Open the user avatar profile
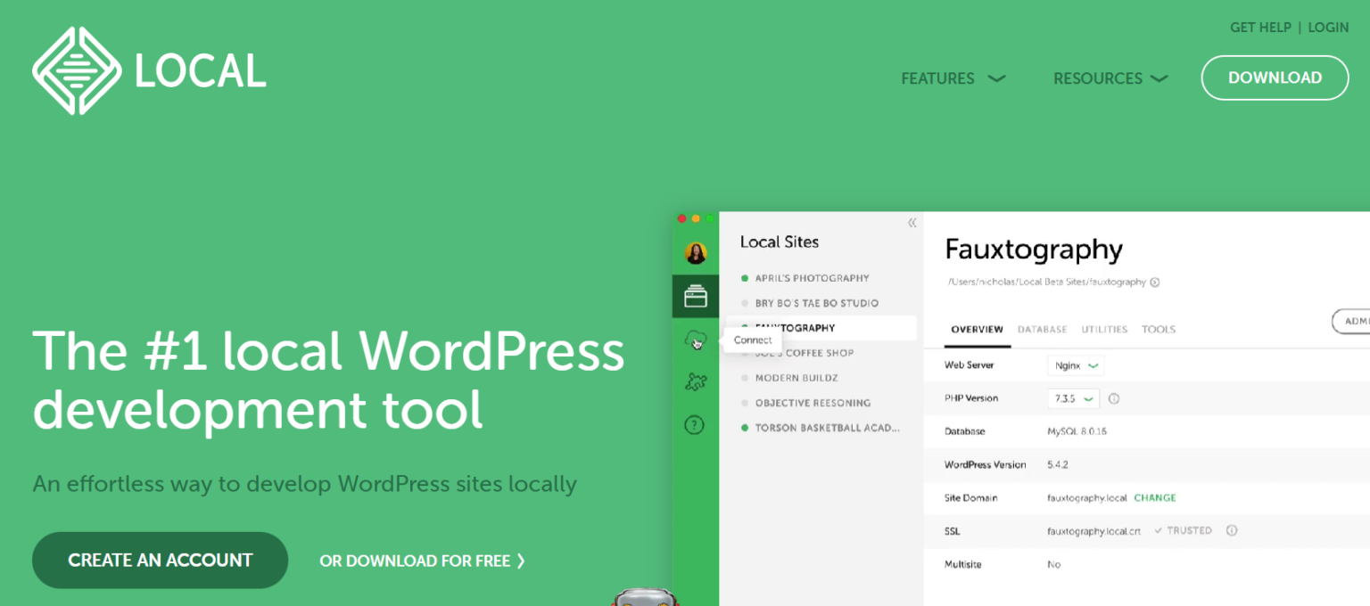Screen dimensions: 1370x606 pyautogui.click(x=696, y=253)
